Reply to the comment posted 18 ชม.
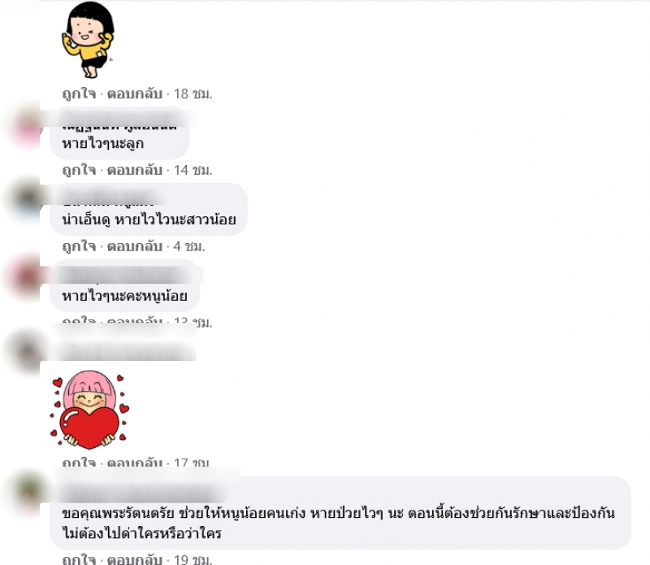Screen dimensions: 650x565 [134, 93]
